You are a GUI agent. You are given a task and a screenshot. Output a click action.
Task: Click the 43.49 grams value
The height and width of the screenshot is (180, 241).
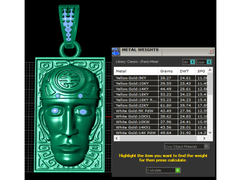pyautogui.click(x=166, y=111)
